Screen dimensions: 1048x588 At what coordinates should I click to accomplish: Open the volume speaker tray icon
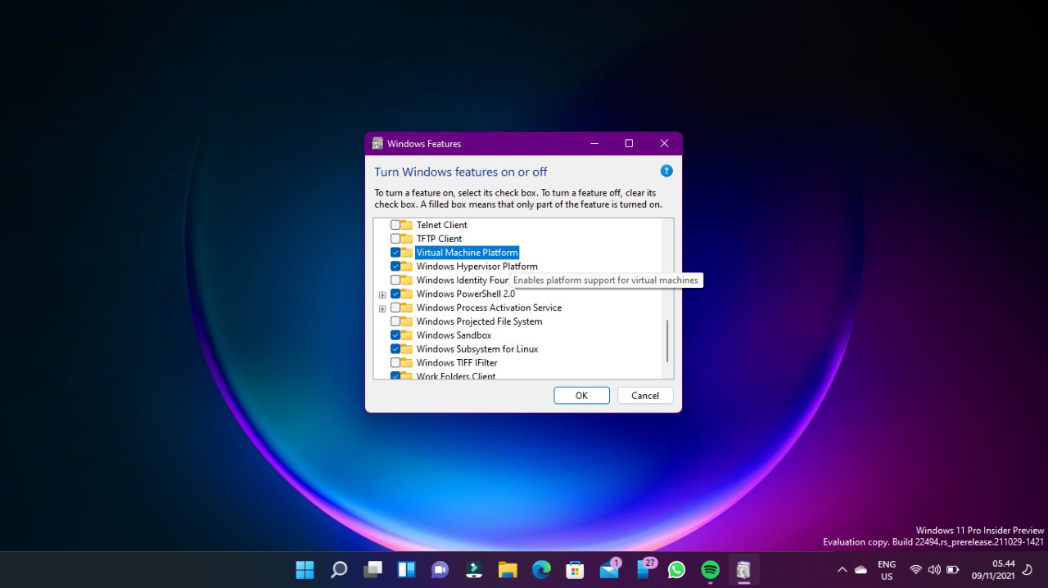[x=934, y=569]
